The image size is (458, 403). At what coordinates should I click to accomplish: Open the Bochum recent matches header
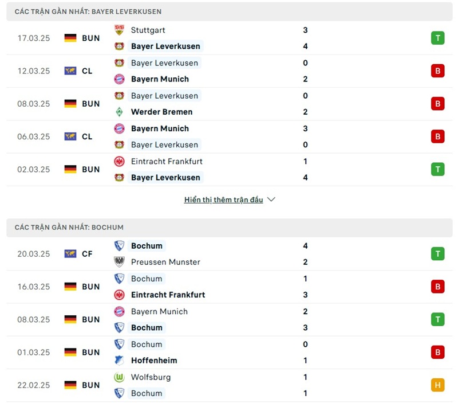69,228
